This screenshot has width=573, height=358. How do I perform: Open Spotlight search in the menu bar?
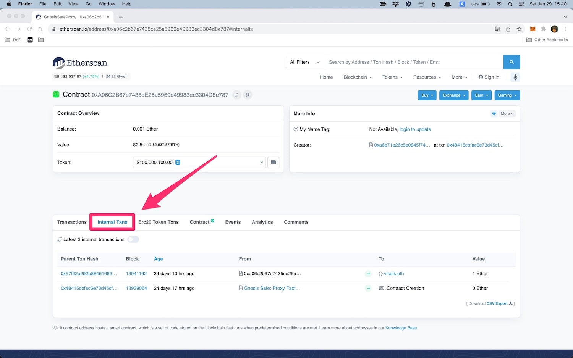tap(510, 4)
